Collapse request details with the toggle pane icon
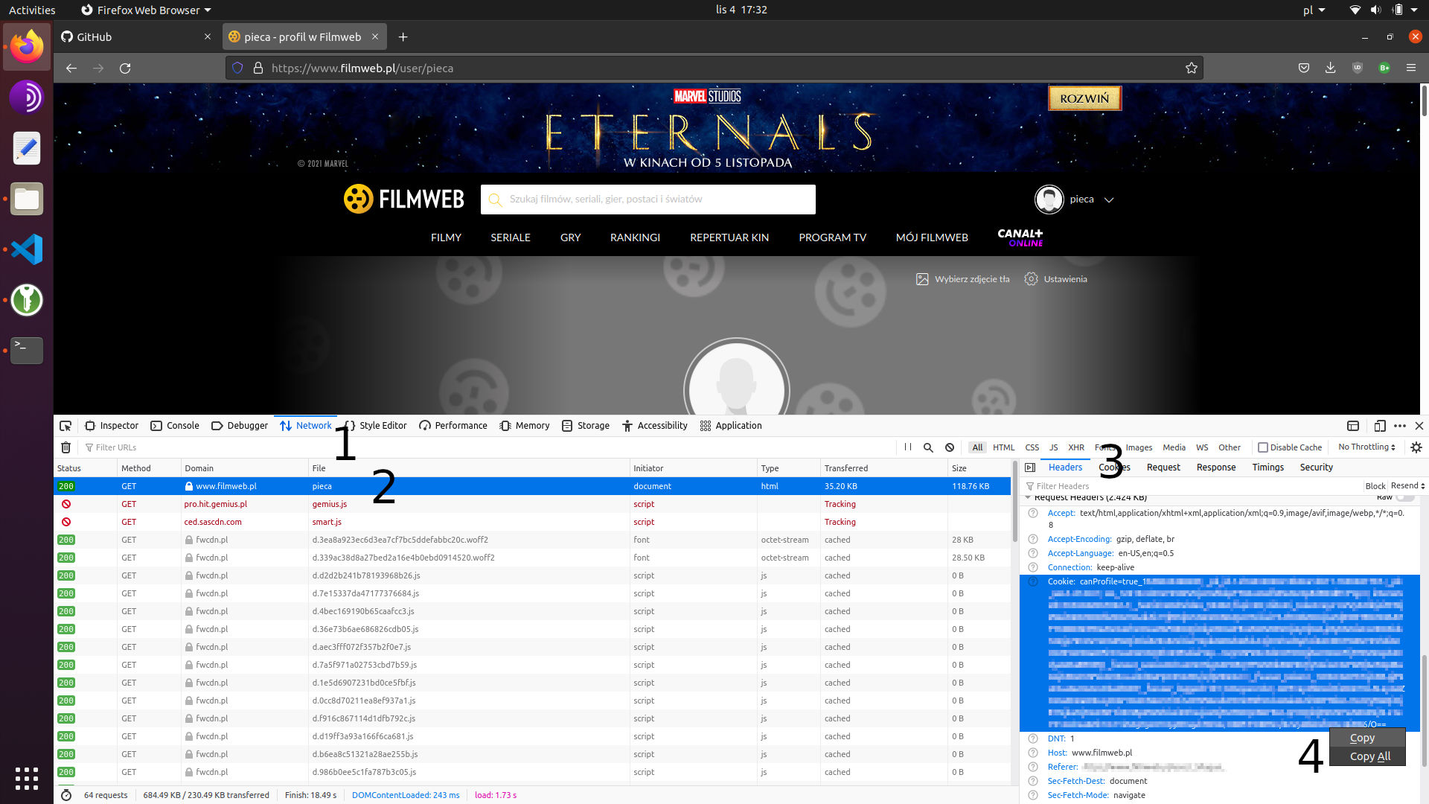This screenshot has height=804, width=1429. click(1030, 468)
